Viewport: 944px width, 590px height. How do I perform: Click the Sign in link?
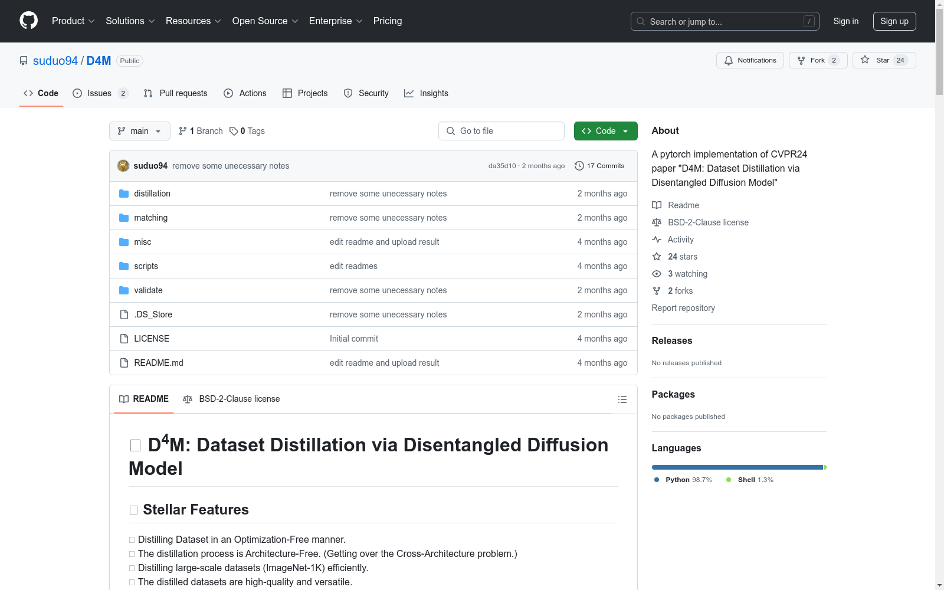846,21
